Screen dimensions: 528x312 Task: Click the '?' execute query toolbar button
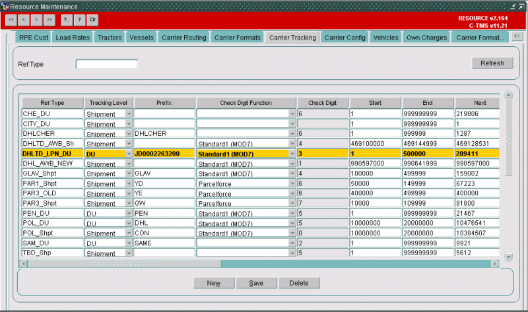79,20
